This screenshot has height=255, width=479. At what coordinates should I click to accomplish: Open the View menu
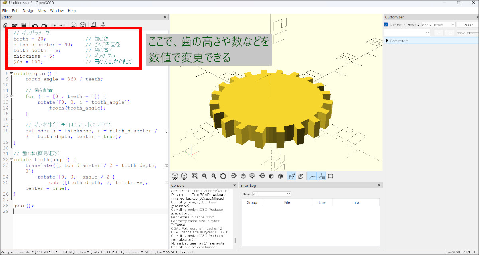coord(42,10)
